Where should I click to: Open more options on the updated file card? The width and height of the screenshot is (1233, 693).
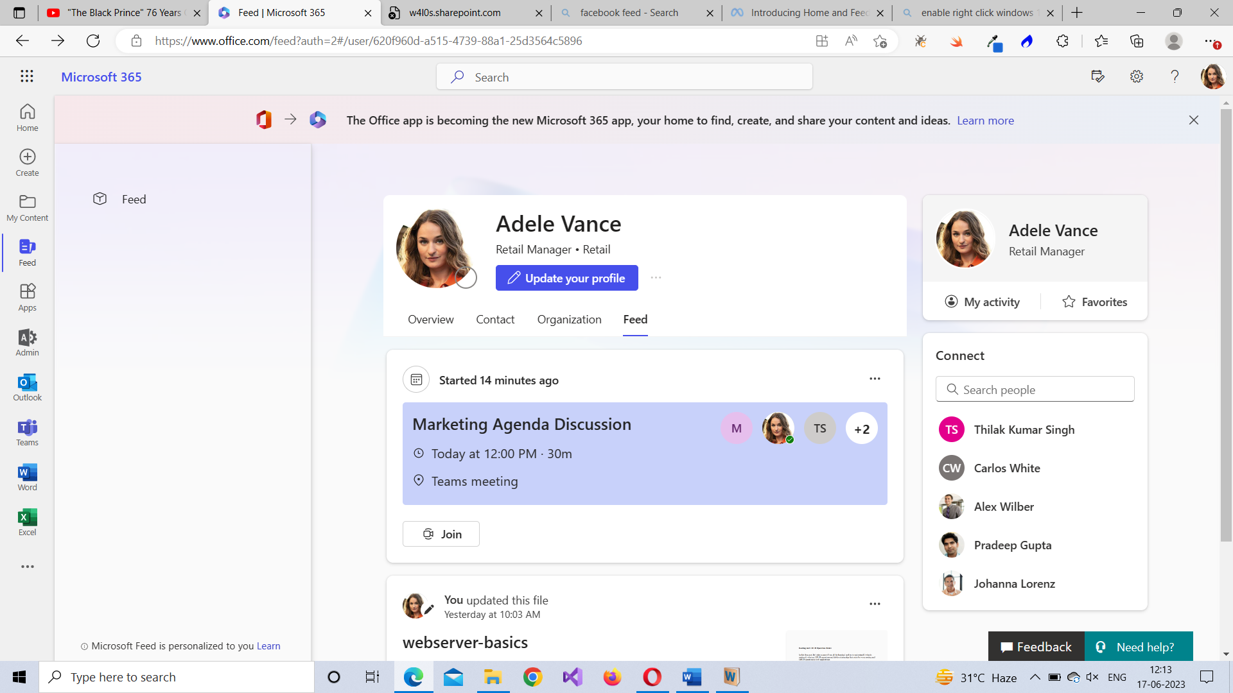coord(875,604)
